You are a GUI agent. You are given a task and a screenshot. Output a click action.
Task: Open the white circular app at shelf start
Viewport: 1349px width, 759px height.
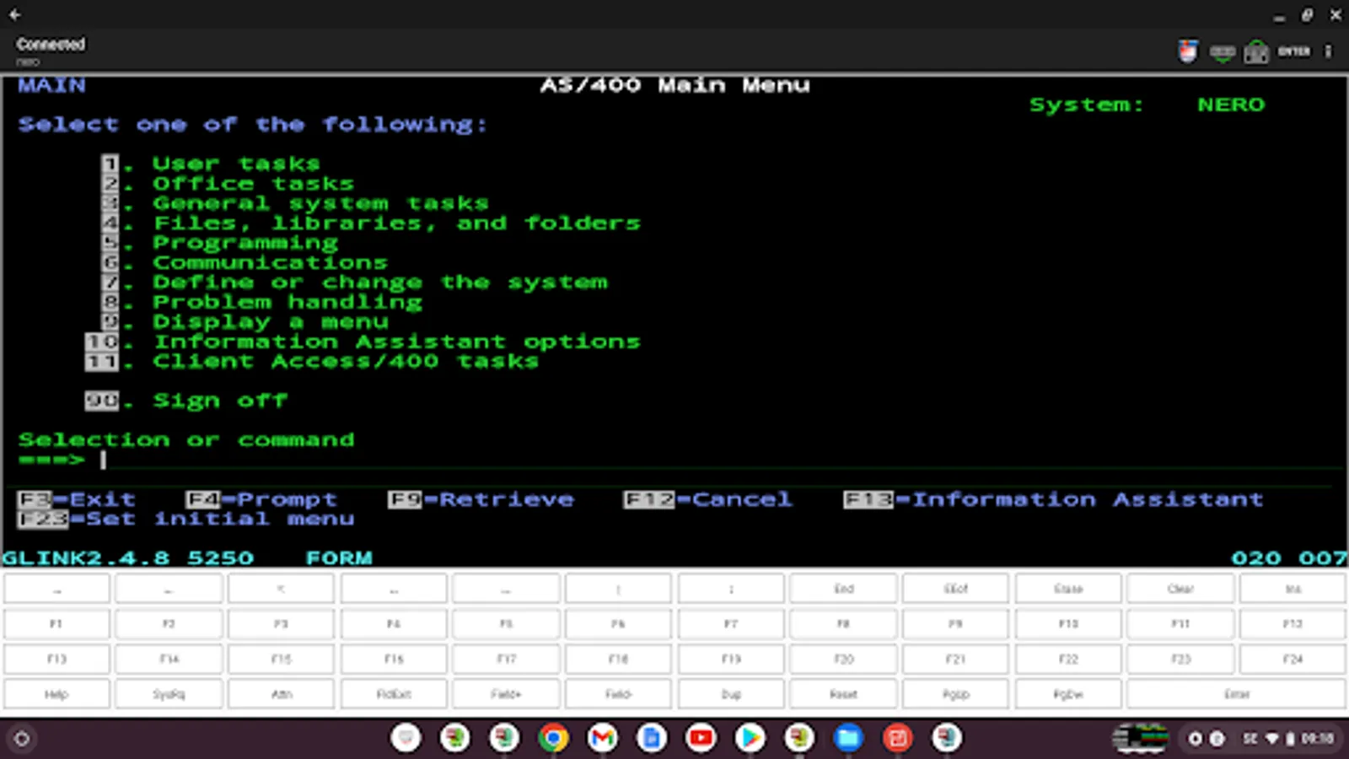pyautogui.click(x=406, y=739)
